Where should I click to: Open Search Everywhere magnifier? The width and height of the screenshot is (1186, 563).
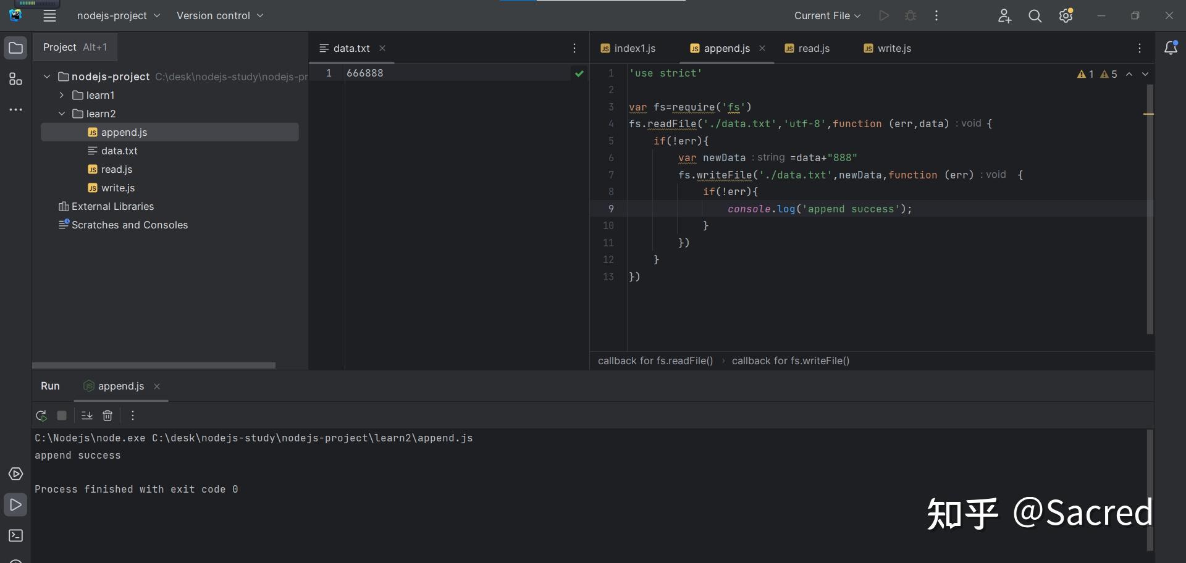click(1035, 16)
